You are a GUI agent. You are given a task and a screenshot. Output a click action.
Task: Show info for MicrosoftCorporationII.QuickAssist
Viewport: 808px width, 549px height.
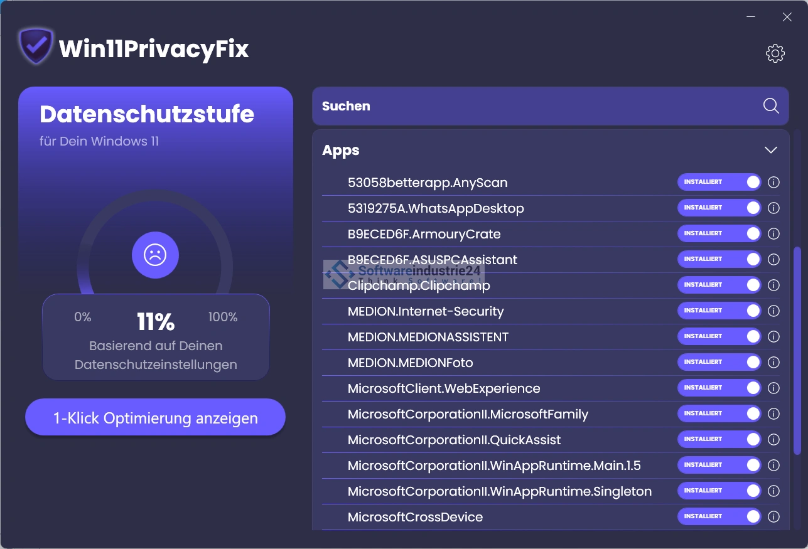point(773,440)
